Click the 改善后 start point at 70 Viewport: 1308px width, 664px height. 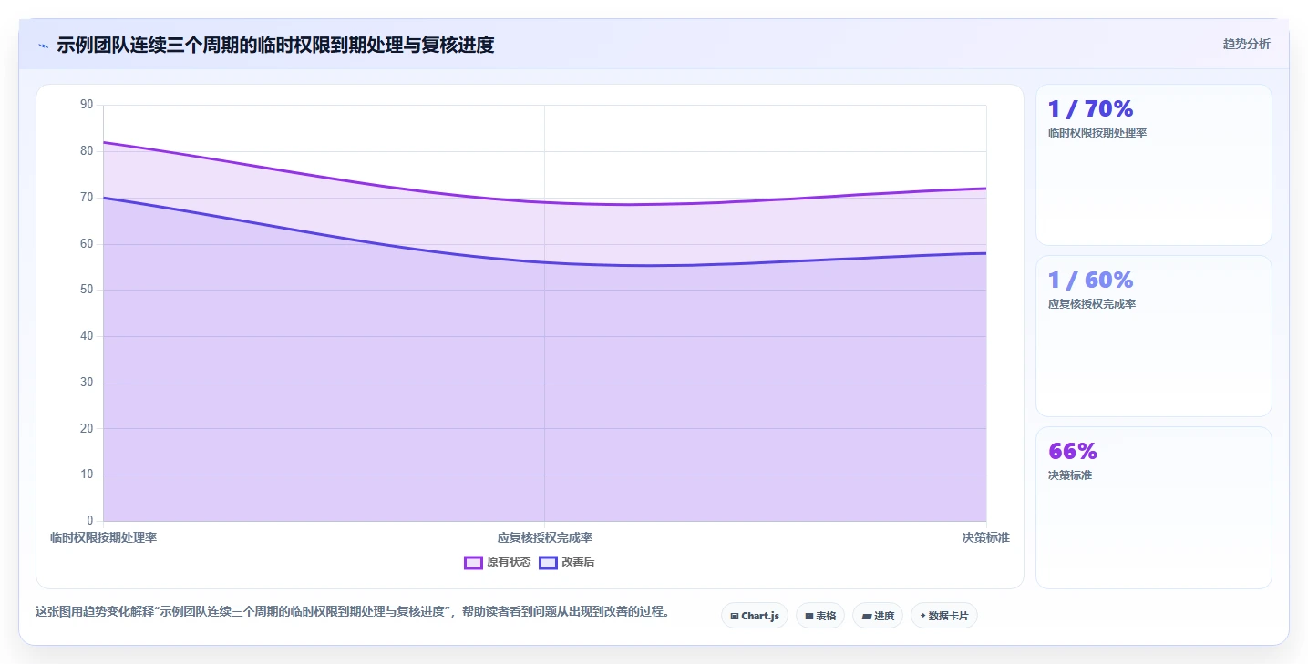tap(104, 198)
